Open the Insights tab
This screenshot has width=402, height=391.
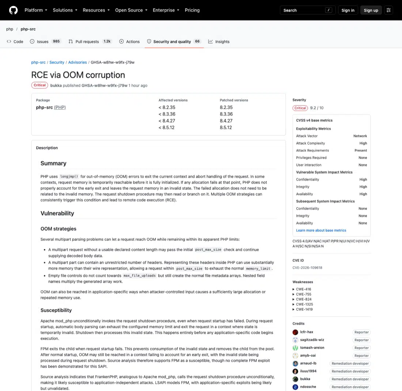click(219, 42)
